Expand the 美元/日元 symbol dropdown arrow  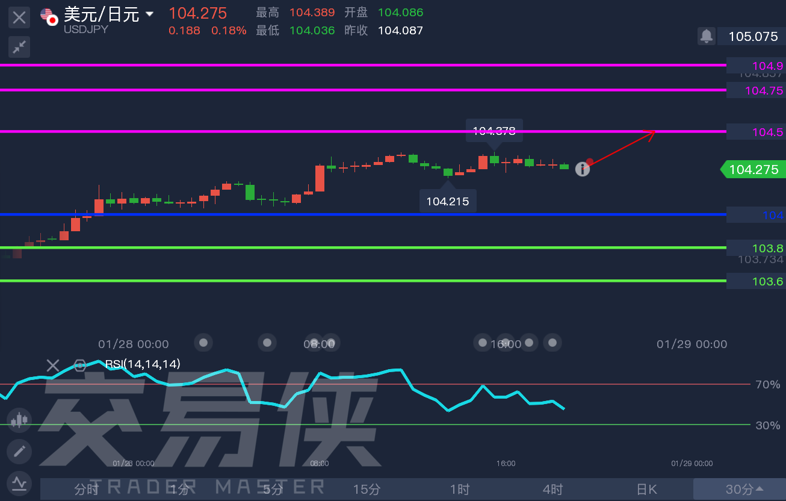pos(149,14)
